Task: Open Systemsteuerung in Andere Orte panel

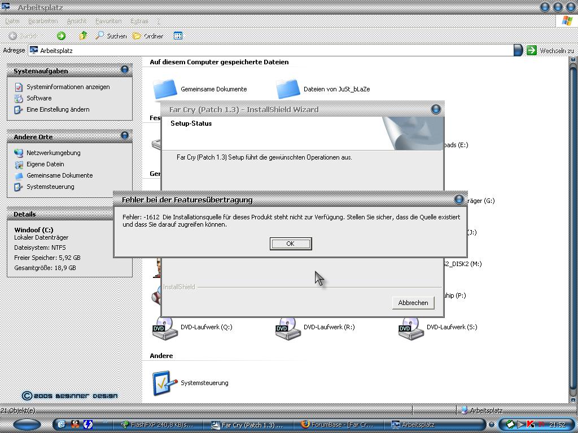Action: pos(44,187)
